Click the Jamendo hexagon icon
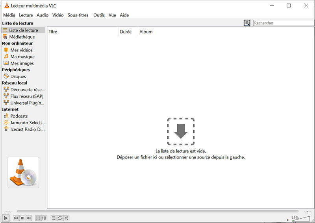The width and height of the screenshot is (315, 223). point(6,122)
